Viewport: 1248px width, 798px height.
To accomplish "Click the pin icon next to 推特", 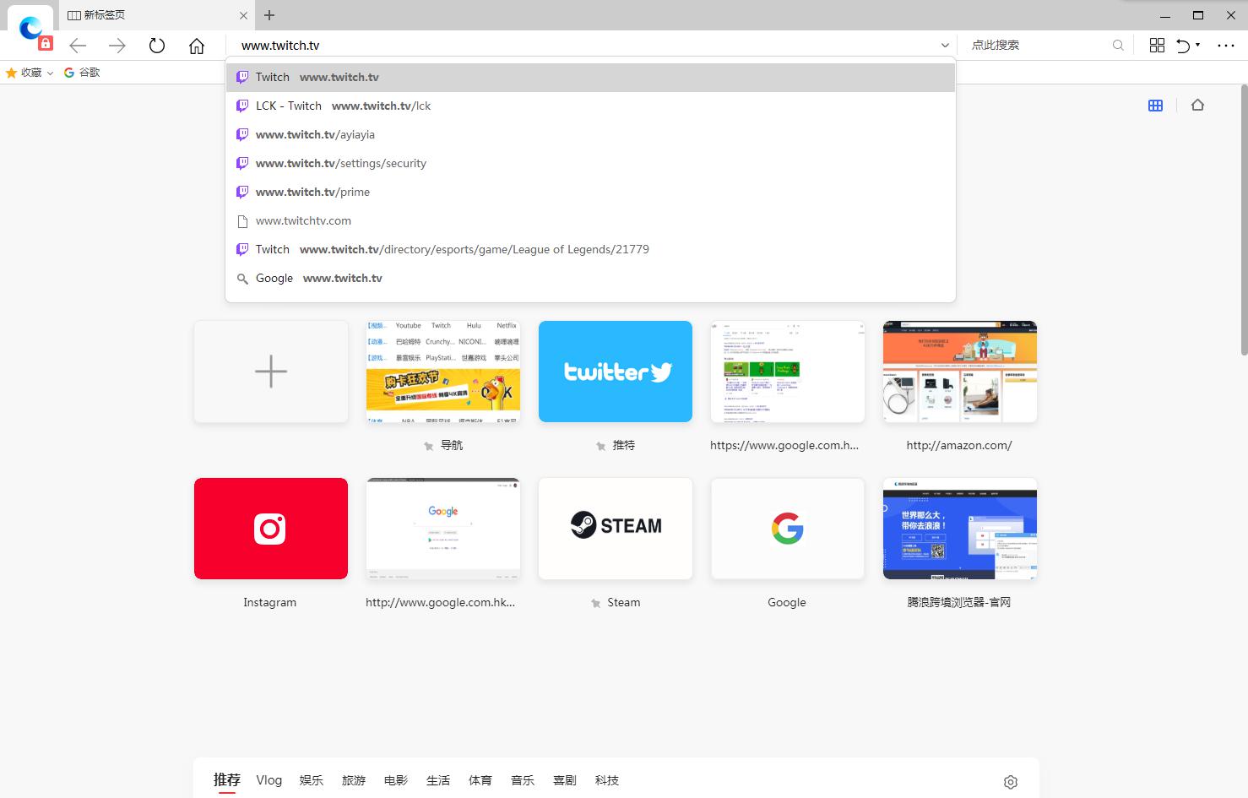I will [x=601, y=446].
